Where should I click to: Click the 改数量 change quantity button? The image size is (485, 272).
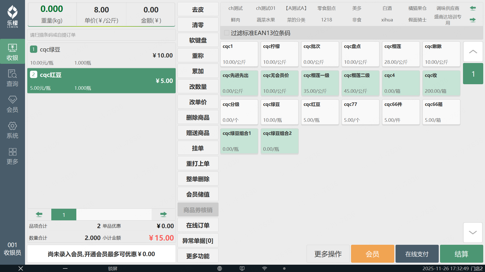(198, 87)
